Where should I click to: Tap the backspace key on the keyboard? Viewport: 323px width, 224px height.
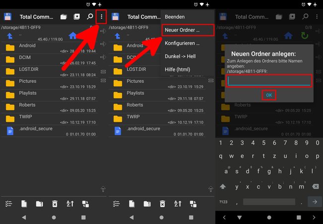click(x=316, y=187)
